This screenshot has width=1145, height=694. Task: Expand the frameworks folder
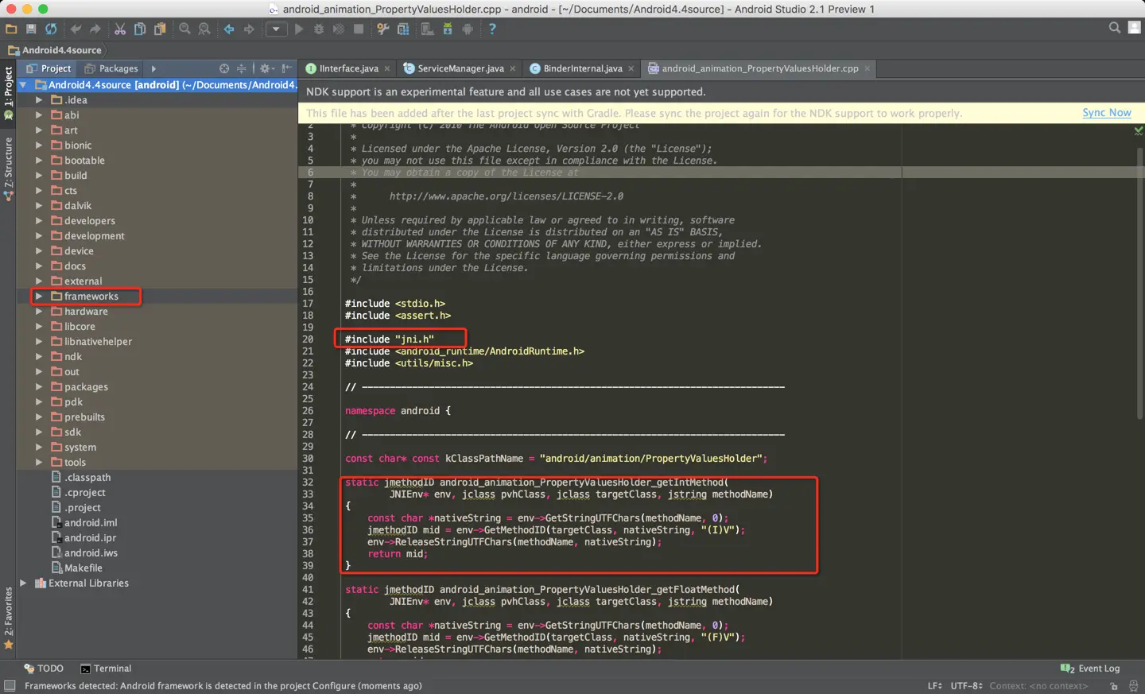coord(39,297)
